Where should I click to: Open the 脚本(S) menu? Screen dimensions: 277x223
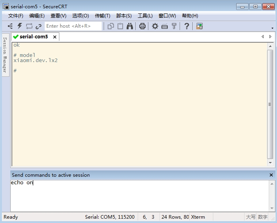click(124, 16)
